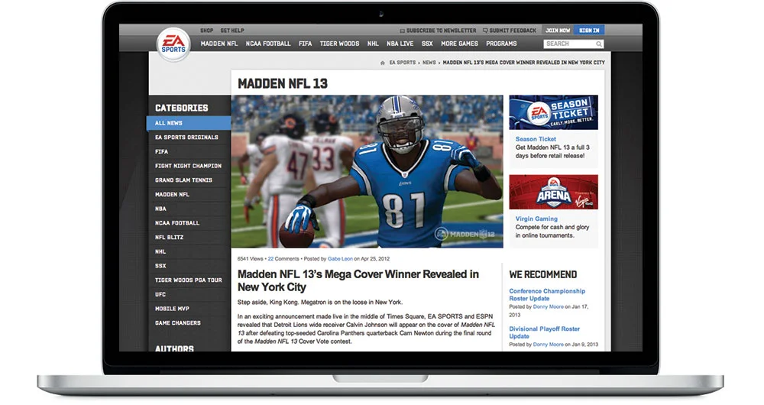Open Divisional Playoff Roster Update link
Viewport: 764px width, 405px height.
click(x=544, y=332)
